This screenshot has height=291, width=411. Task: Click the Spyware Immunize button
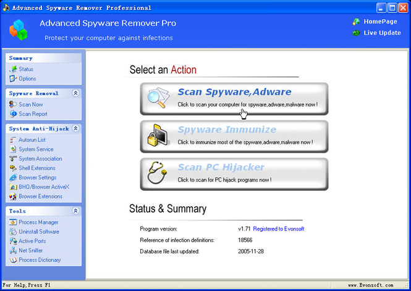(234, 137)
